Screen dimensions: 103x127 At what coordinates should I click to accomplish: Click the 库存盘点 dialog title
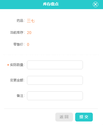[x=51, y=4]
